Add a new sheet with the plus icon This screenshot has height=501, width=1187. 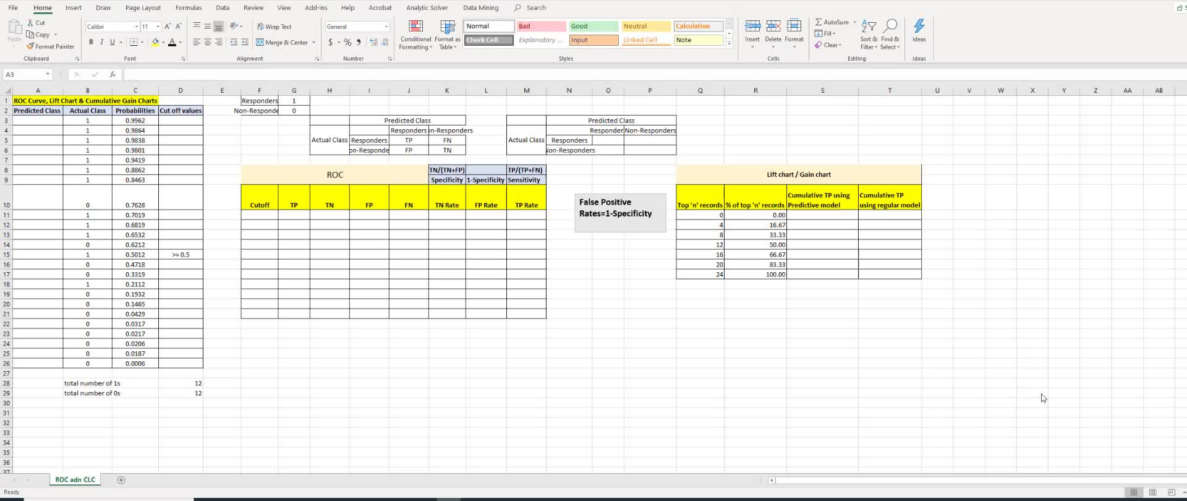pyautogui.click(x=121, y=480)
